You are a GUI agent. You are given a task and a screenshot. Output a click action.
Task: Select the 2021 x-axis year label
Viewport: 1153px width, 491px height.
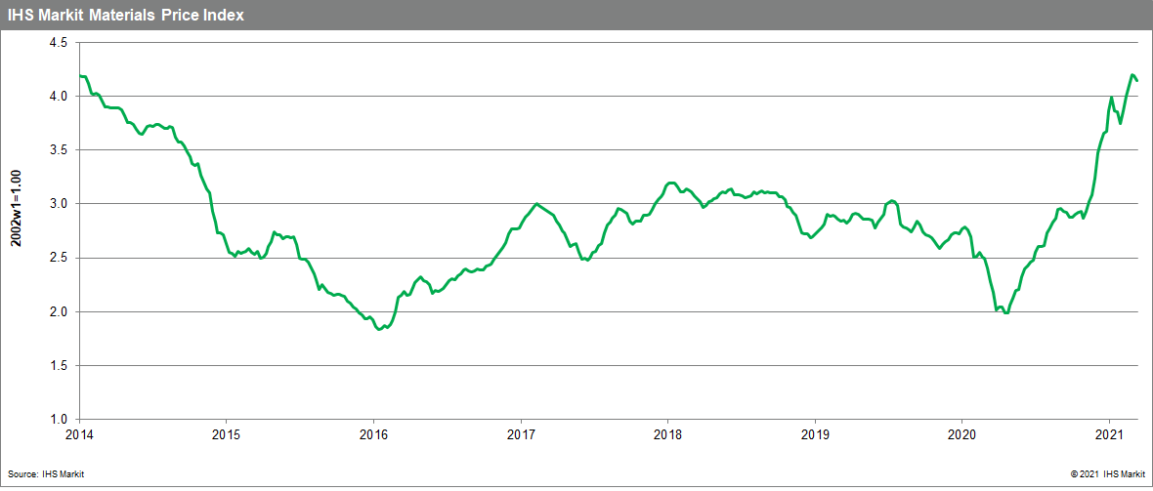point(1110,433)
